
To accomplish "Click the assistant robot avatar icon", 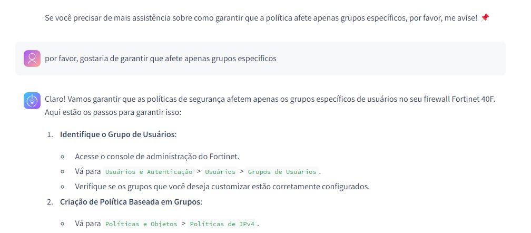I will click(32, 101).
